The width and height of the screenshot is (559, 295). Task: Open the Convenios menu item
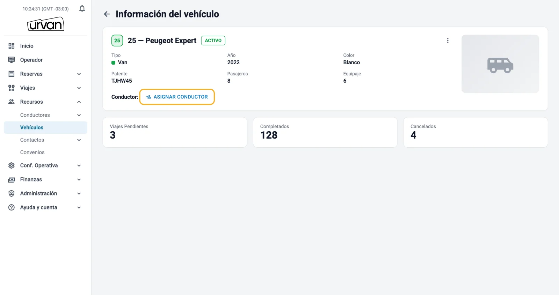pyautogui.click(x=45, y=152)
